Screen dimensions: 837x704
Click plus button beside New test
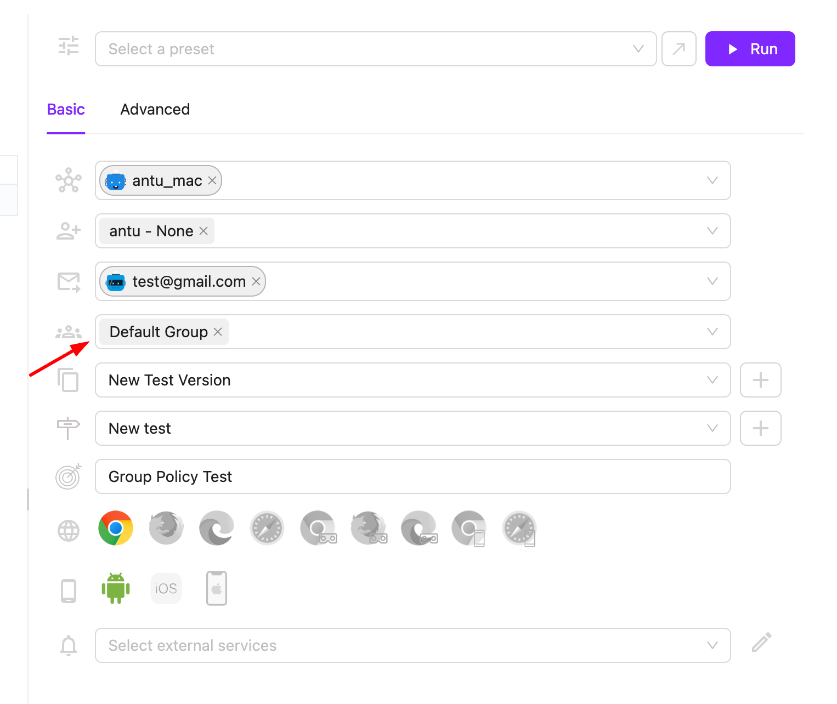pos(760,428)
